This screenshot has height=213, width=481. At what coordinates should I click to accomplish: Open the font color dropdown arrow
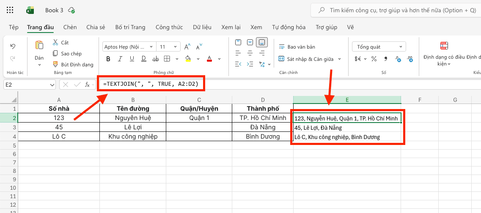click(219, 59)
